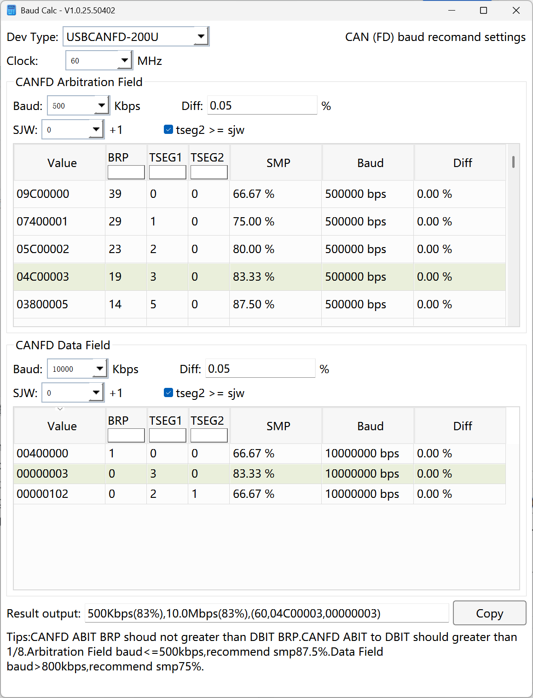Open the Dev Type USBCANFD-200U dropdown
The height and width of the screenshot is (698, 533).
click(x=136, y=36)
